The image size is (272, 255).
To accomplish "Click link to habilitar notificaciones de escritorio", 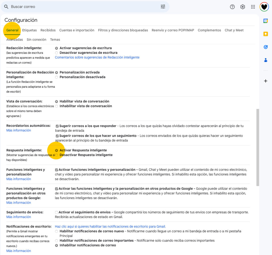I will [110, 226].
